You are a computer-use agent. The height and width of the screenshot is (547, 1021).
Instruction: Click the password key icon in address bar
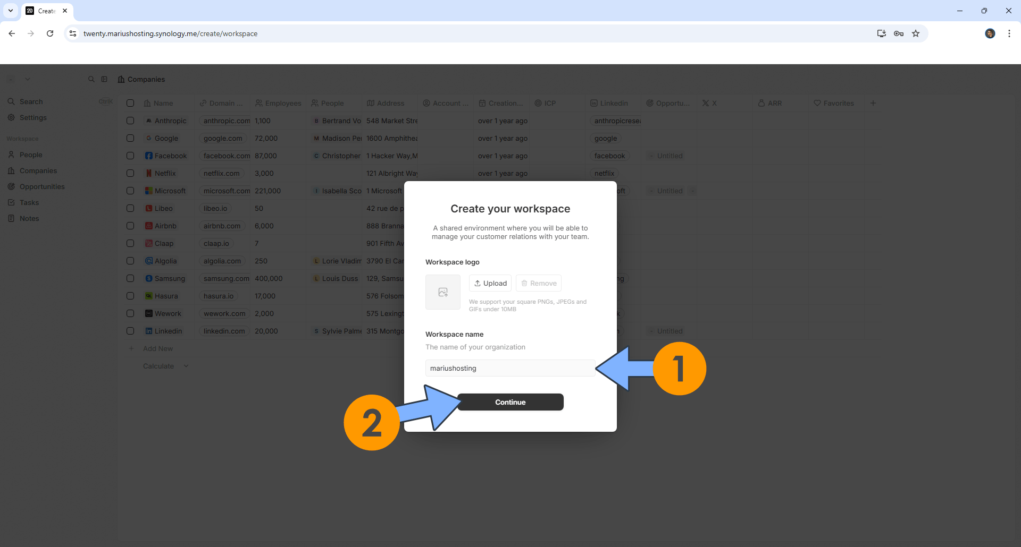899,33
